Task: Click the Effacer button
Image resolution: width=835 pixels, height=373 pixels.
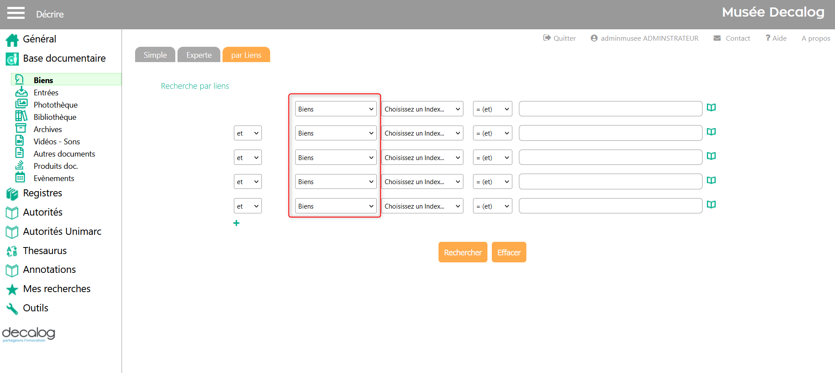Action: [509, 252]
